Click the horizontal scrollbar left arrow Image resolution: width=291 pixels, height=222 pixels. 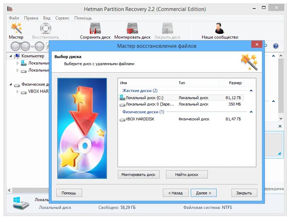click(9, 190)
